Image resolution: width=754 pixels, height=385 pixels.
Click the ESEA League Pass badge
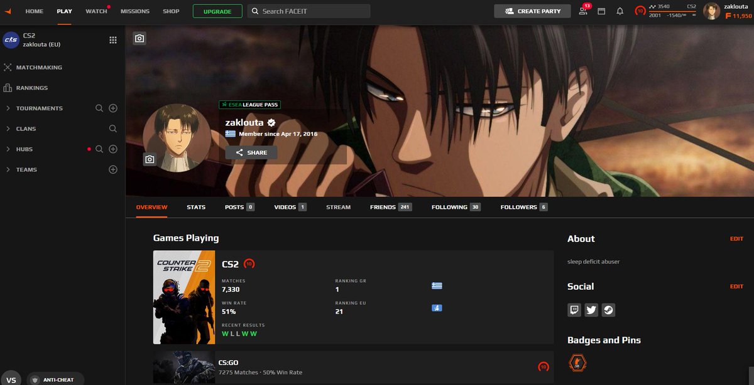(x=249, y=105)
